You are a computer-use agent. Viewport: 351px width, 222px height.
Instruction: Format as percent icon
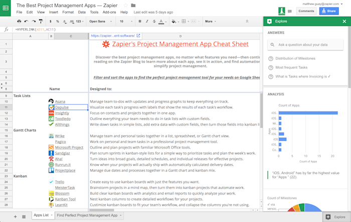tap(58, 21)
